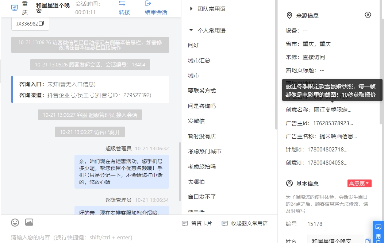Click the chat bubble about 钜惠活动
Viewport: 384px width, 243px height.
122,171
